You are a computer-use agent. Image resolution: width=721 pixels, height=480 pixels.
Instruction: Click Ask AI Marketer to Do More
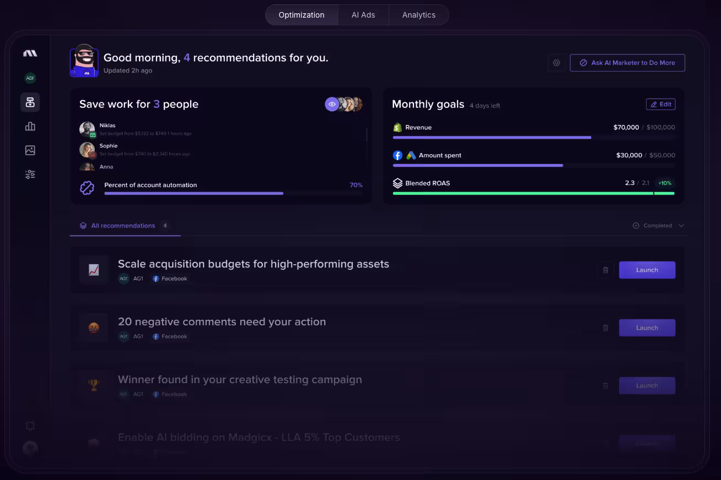(627, 63)
